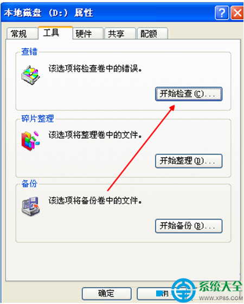Switch to the 常规 tab
The width and height of the screenshot is (244, 304).
coord(22,34)
